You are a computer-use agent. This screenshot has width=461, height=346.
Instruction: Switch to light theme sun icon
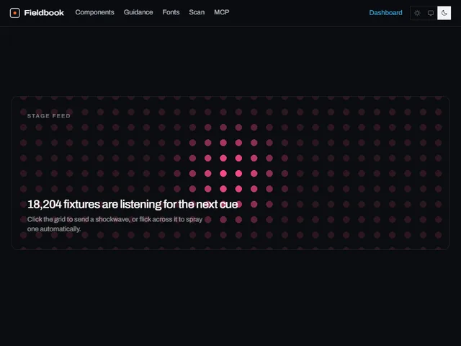pos(417,13)
